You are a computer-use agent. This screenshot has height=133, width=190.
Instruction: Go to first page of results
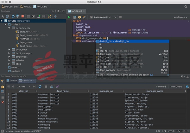8,86
